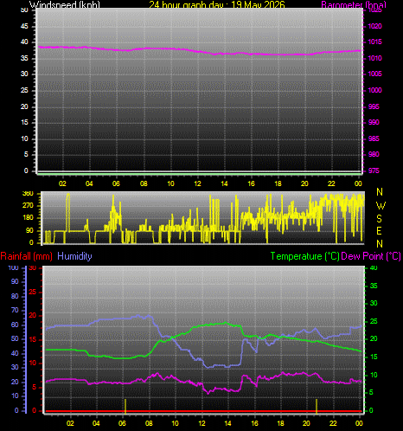Click the 25 value on the windspeed axis
403x431 pixels.
click(24, 90)
